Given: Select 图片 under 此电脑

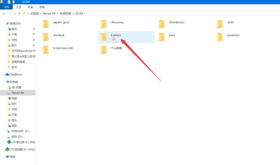Looking at the screenshot, I should pyautogui.click(x=14, y=104).
